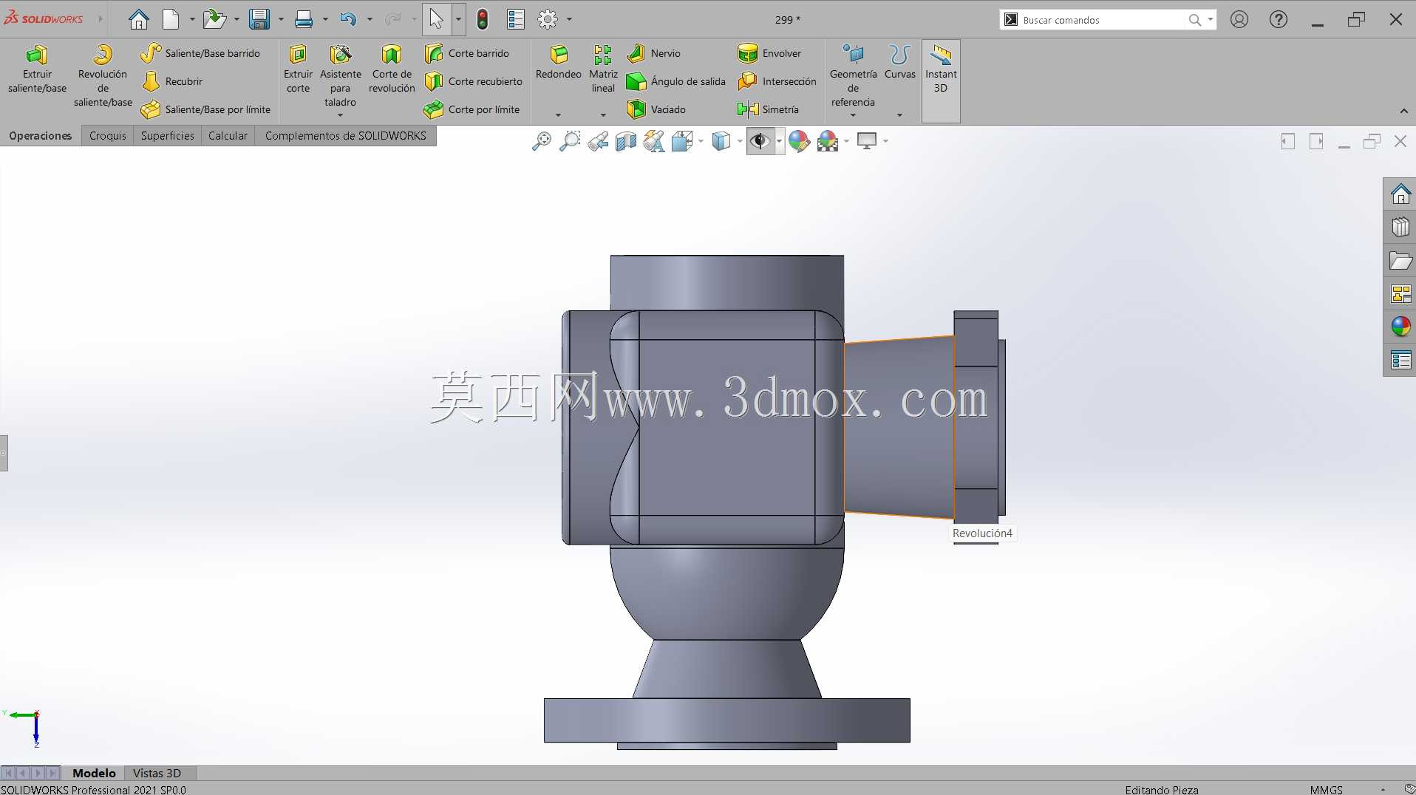This screenshot has height=795, width=1416.
Task: Open the Design Library task pane tab
Action: tap(1400, 228)
